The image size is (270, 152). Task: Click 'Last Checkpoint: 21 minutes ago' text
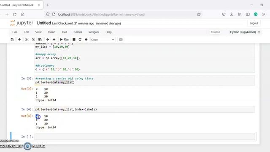[73, 23]
